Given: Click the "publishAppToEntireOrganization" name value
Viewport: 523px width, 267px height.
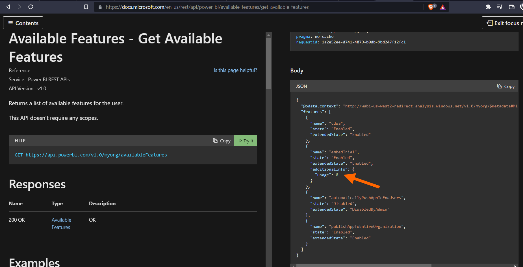Looking at the screenshot, I should point(367,226).
